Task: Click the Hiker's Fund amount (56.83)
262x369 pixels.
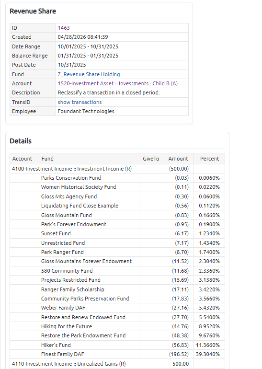Action: click(x=180, y=345)
